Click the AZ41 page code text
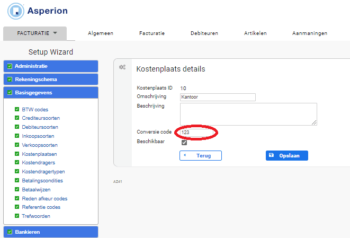Viewport: 350px width, 238px height. (x=118, y=181)
